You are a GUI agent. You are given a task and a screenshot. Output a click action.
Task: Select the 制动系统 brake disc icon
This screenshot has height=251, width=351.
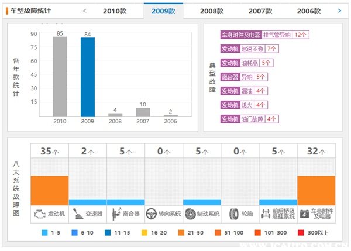click(x=191, y=214)
